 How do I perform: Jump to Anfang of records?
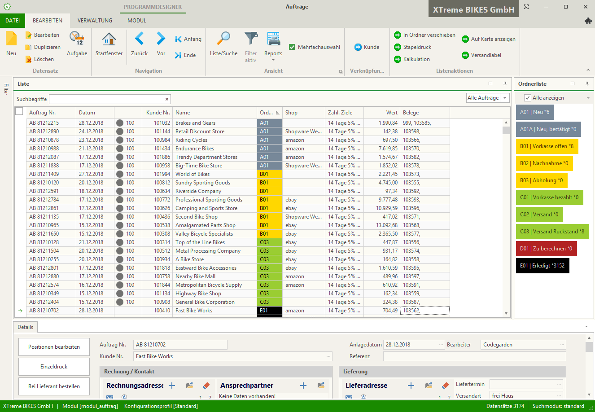[188, 39]
